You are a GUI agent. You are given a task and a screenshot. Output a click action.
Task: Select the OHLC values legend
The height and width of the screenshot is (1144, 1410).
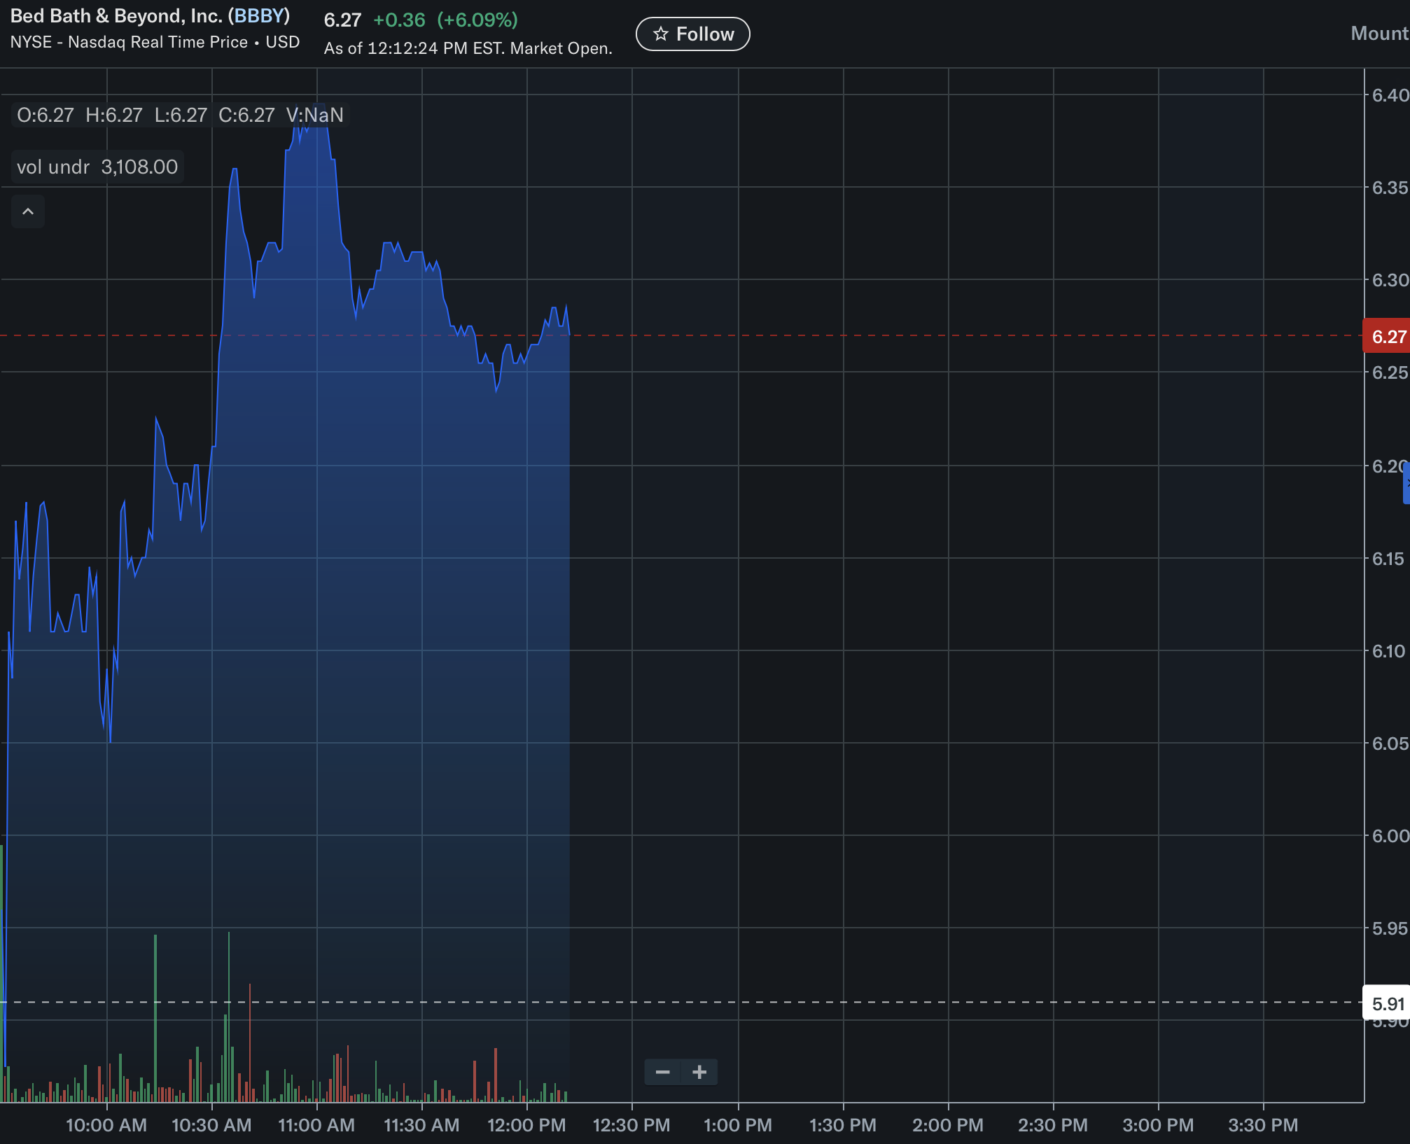[x=180, y=115]
